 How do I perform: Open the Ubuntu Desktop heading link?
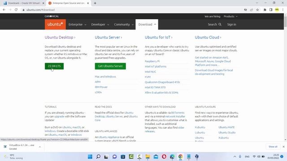(60, 37)
